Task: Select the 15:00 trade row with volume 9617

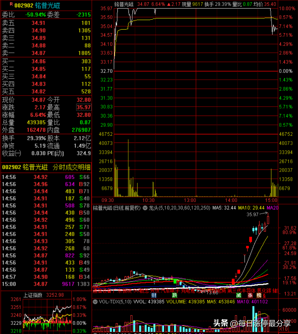Action: 46,284
